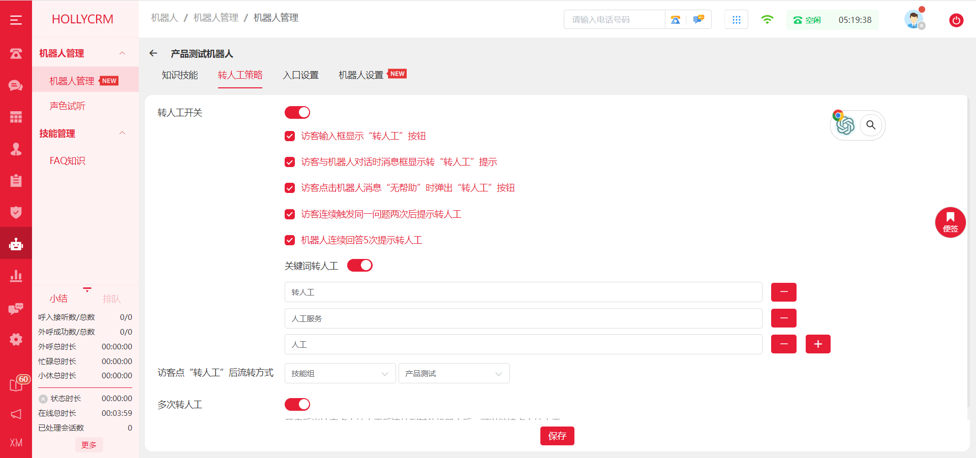Open the dial pad grid icon
This screenshot has height=458, width=976.
click(736, 20)
